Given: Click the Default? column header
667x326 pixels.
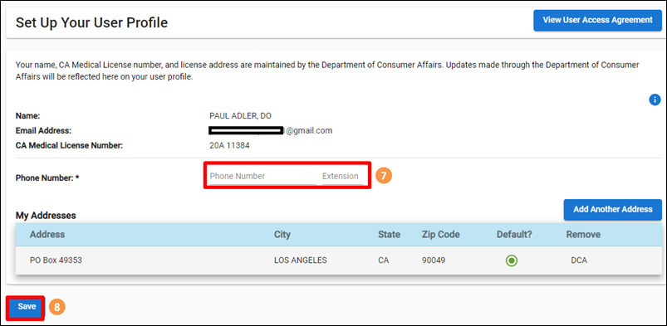Looking at the screenshot, I should 514,234.
